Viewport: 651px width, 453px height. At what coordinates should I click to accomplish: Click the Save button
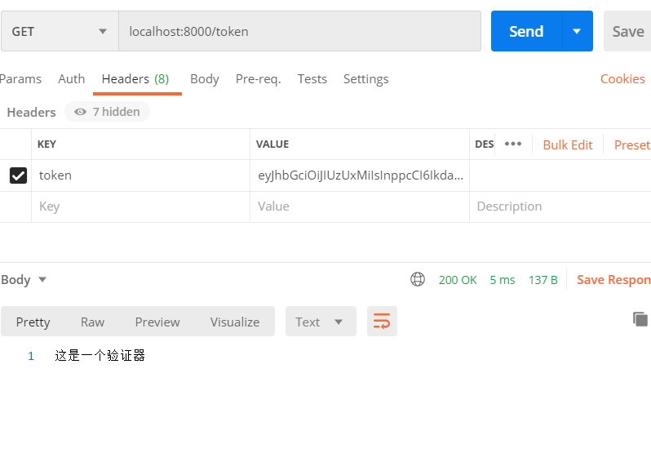coord(628,32)
